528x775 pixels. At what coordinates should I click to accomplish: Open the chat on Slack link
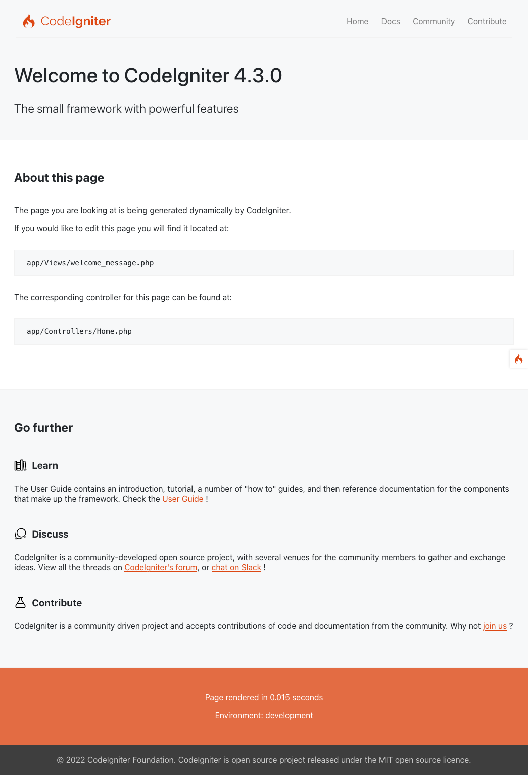pos(236,567)
